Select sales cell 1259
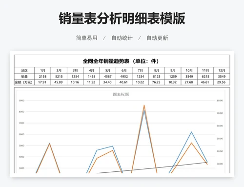 point(173,77)
